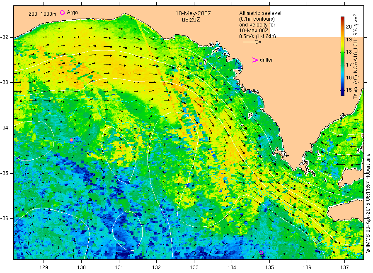Click the '18-May 08Z' caption line
The width and height of the screenshot is (373, 273).
point(254,31)
